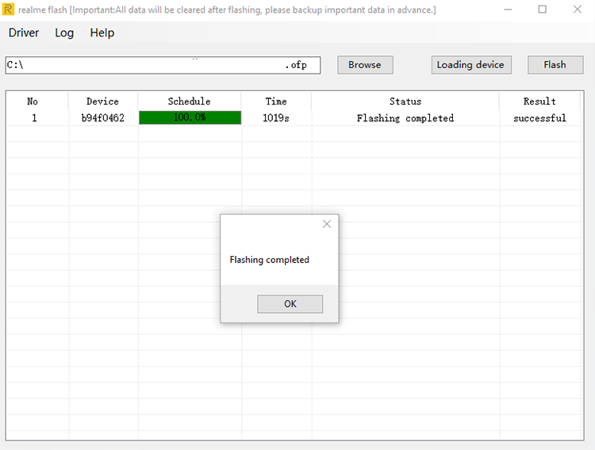The height and width of the screenshot is (450, 595).
Task: Click the .ofp firmware path field
Action: point(163,65)
